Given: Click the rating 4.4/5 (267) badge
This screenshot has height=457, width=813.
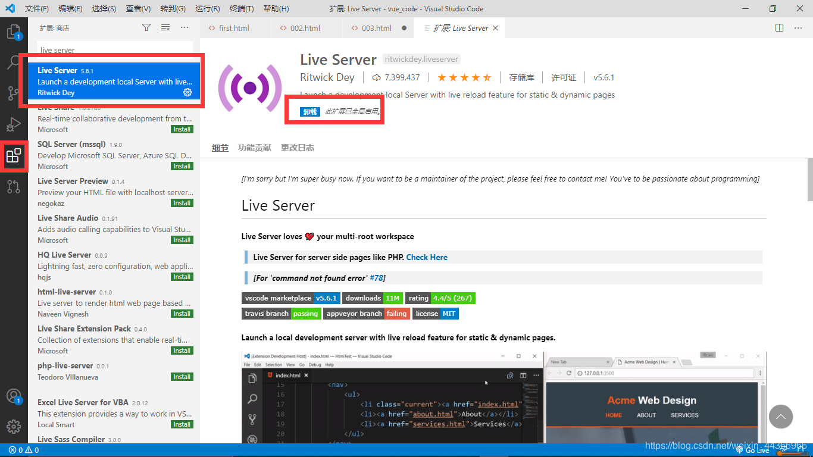Looking at the screenshot, I should point(440,298).
